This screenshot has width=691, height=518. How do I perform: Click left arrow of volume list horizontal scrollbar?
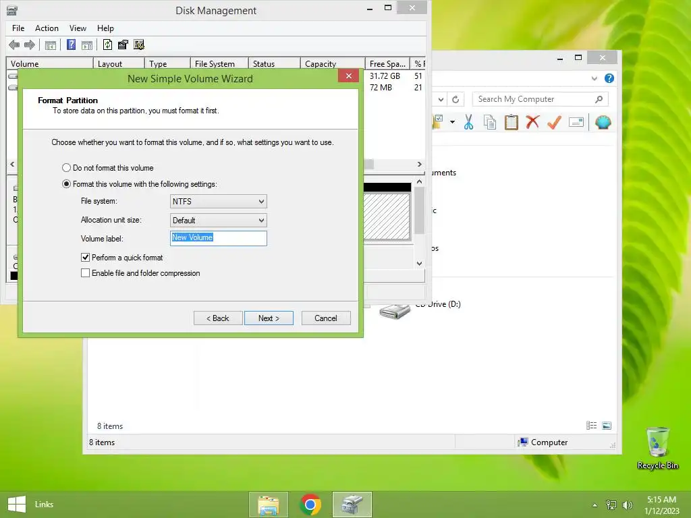12,165
